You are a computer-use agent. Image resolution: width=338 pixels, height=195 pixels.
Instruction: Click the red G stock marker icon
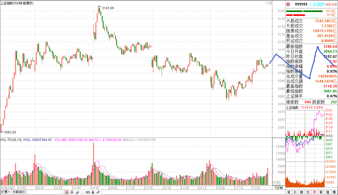point(288,4)
